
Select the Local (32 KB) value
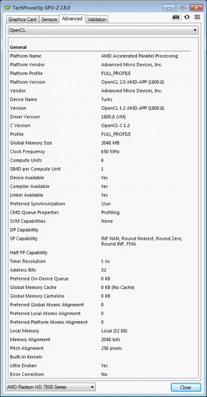[x=114, y=331]
